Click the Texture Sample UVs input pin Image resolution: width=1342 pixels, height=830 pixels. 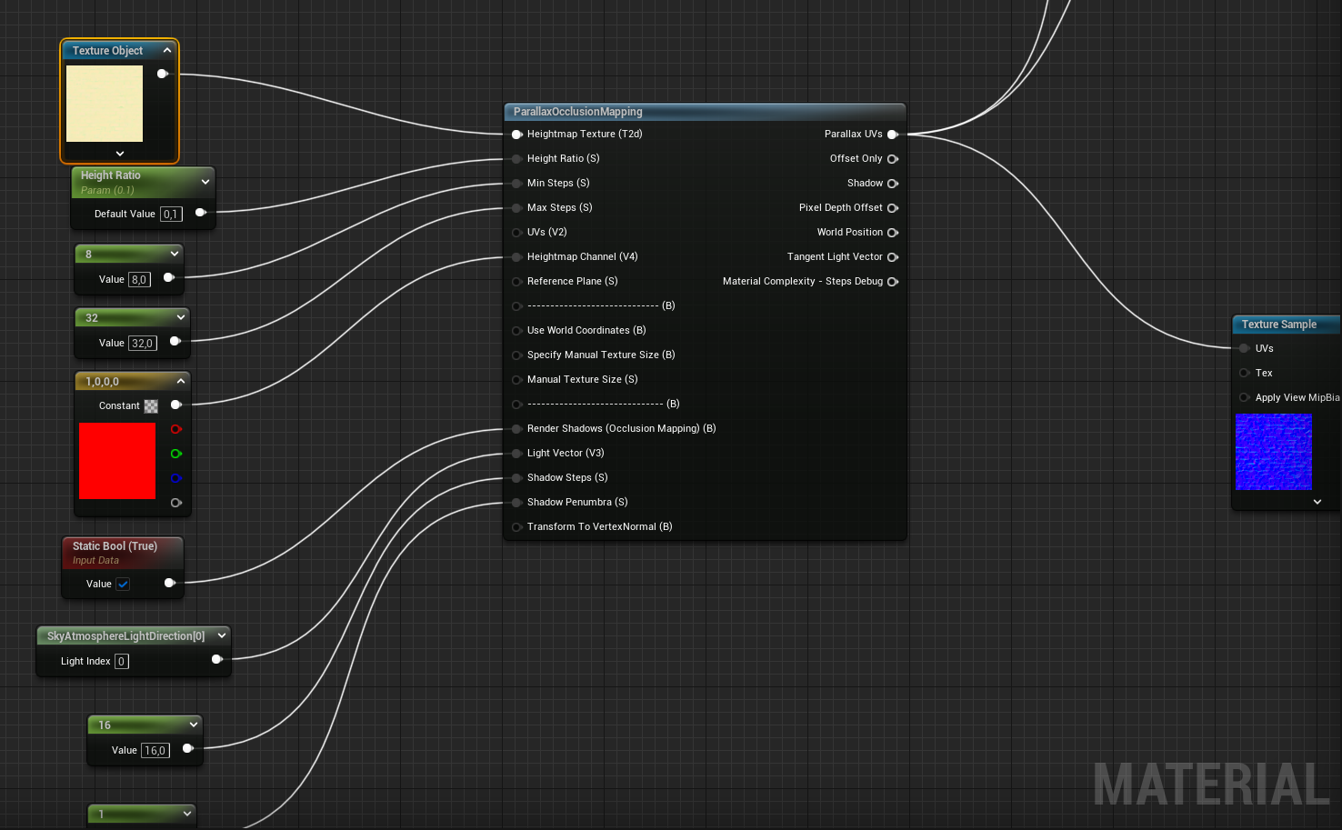click(1244, 348)
